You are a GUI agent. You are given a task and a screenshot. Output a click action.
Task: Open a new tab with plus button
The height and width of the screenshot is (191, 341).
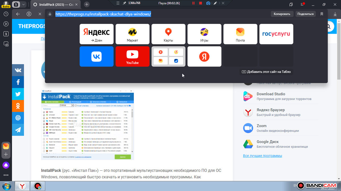pyautogui.click(x=87, y=4)
